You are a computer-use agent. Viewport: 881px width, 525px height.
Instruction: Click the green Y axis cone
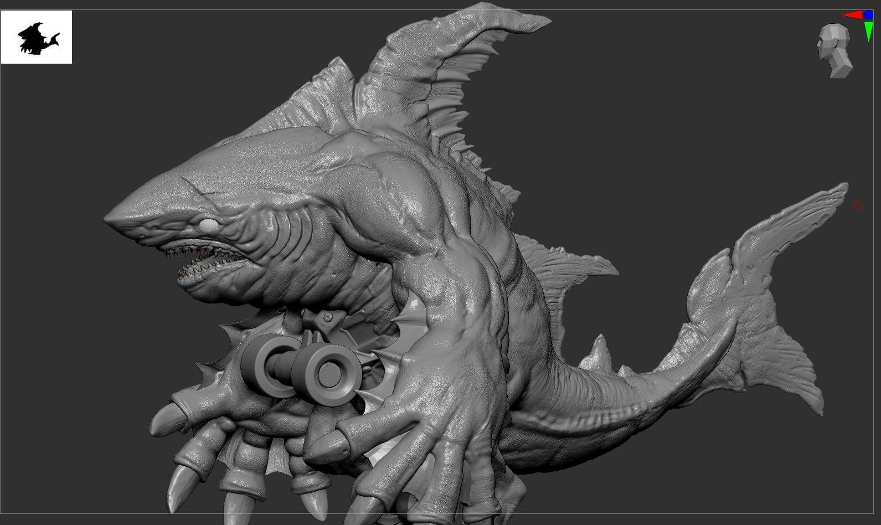pos(868,31)
